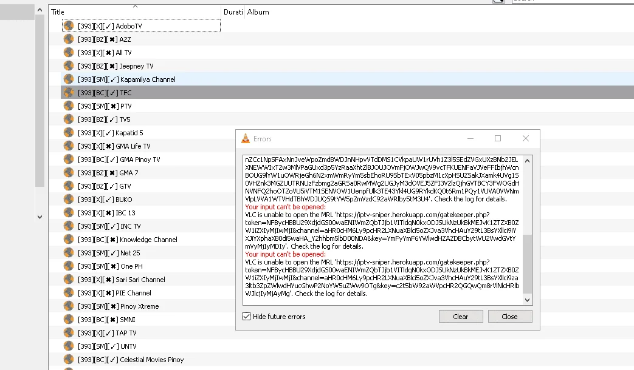The image size is (634, 370).
Task: Click the VLC cone icon in Errors dialog
Action: click(246, 138)
